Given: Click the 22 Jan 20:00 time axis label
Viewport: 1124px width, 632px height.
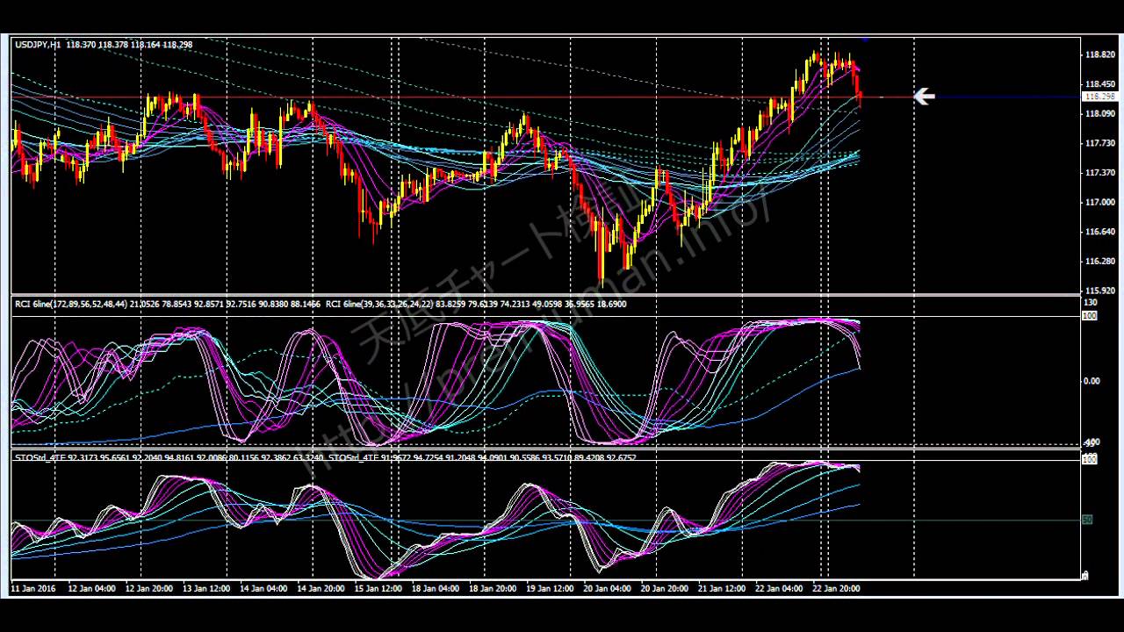Looking at the screenshot, I should [837, 589].
